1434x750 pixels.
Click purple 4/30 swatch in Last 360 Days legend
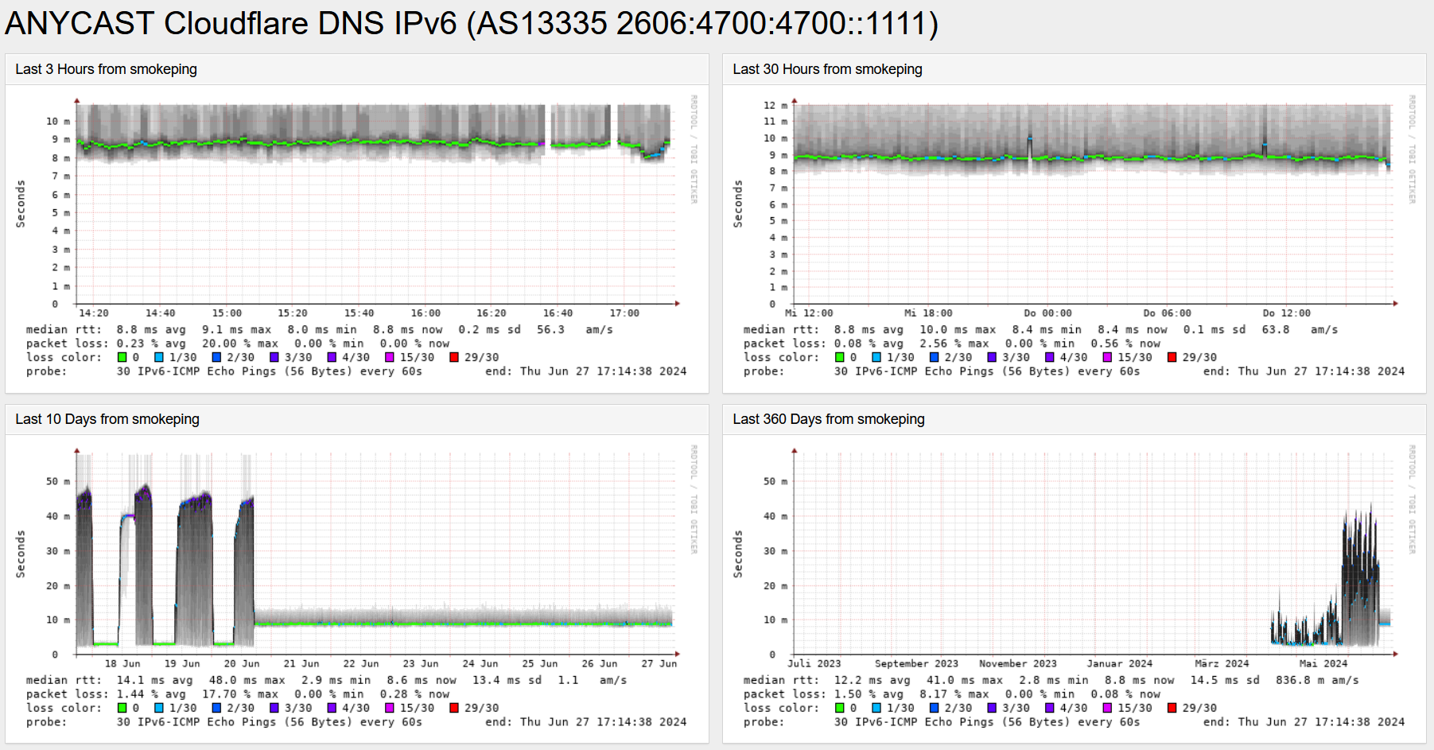coord(1049,708)
